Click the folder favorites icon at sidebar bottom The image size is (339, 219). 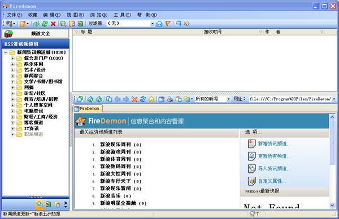[x=57, y=204]
